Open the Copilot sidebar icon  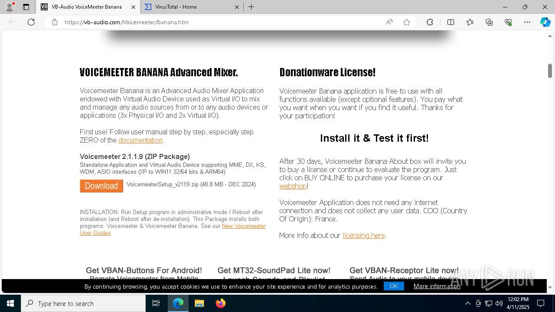pyautogui.click(x=545, y=22)
